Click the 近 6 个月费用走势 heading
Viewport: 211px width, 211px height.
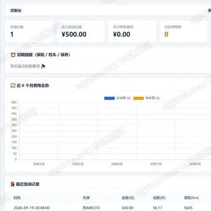point(33,86)
